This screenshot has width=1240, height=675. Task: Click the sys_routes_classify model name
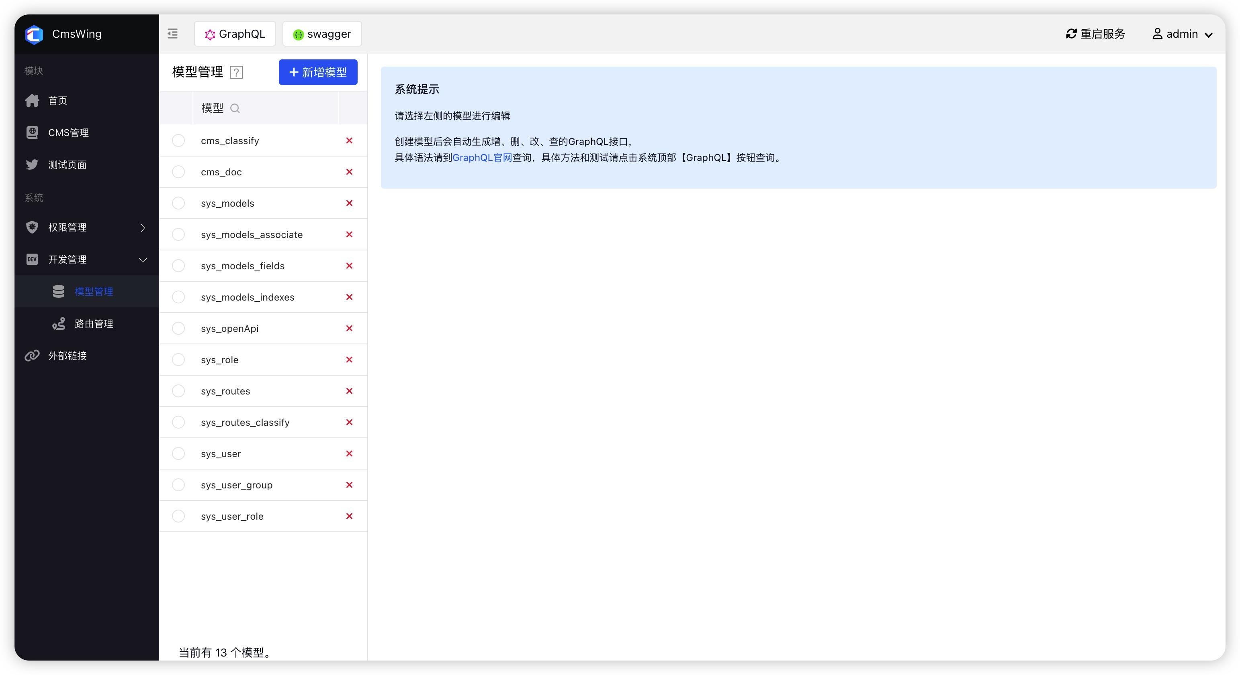(x=245, y=423)
